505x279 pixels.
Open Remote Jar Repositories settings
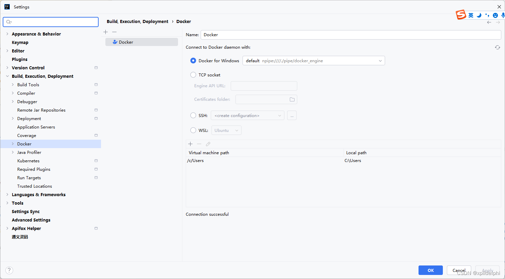(41, 110)
